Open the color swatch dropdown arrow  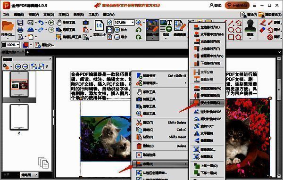(31, 45)
